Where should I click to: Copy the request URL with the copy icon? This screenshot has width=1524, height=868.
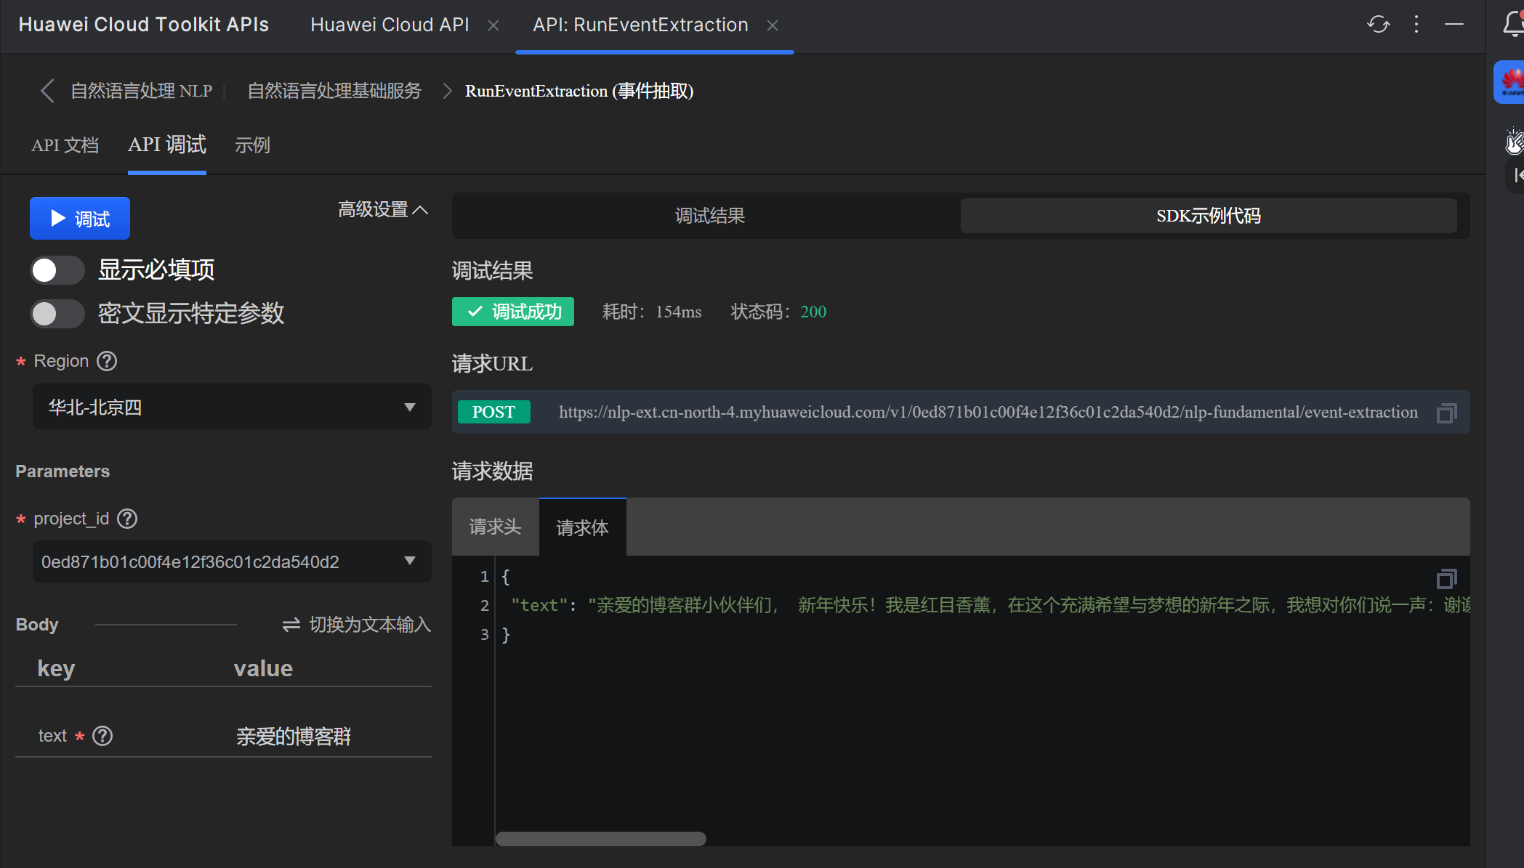1446,413
